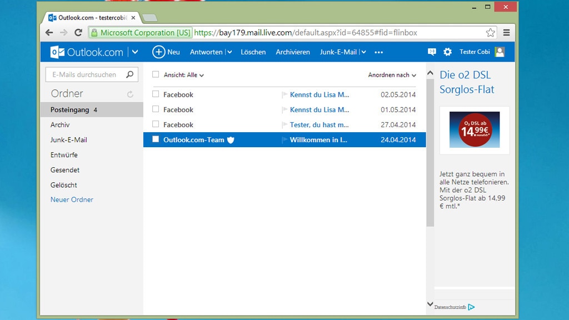The image size is (569, 320).
Task: Go forward with the browser forward arrow
Action: click(x=63, y=33)
